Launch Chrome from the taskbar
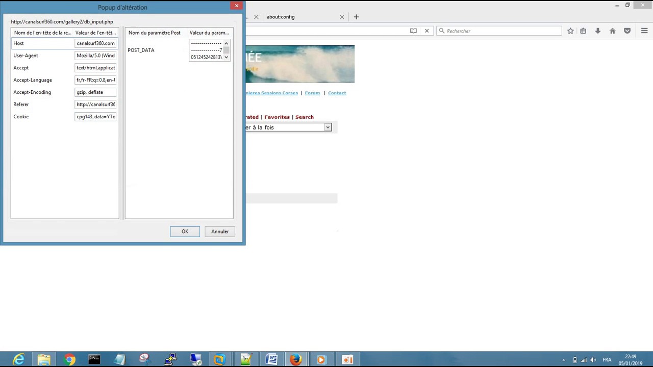 [x=70, y=360]
